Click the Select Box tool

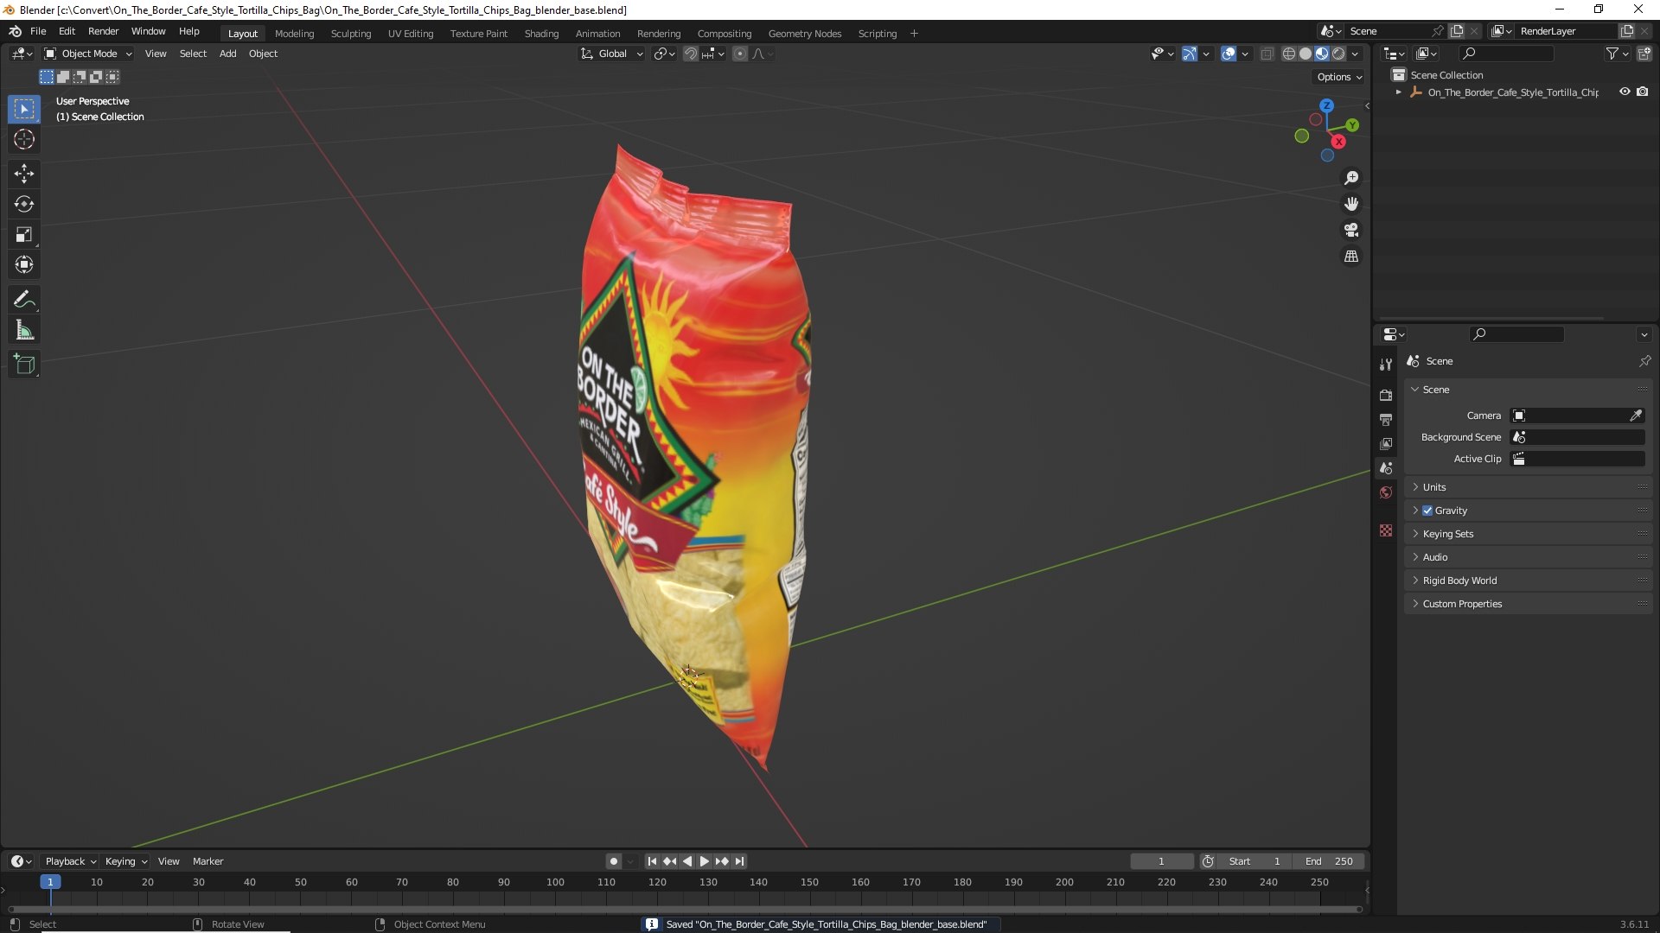pyautogui.click(x=24, y=109)
